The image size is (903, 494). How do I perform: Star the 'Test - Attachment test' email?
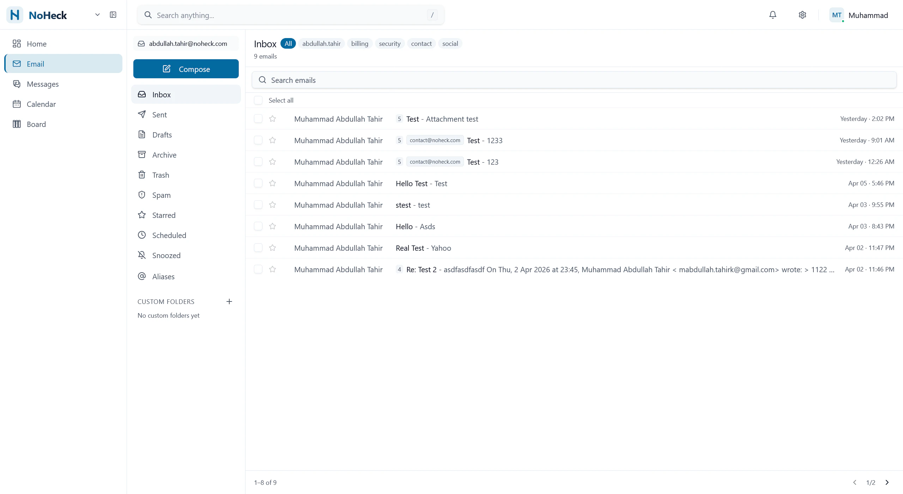(x=272, y=119)
